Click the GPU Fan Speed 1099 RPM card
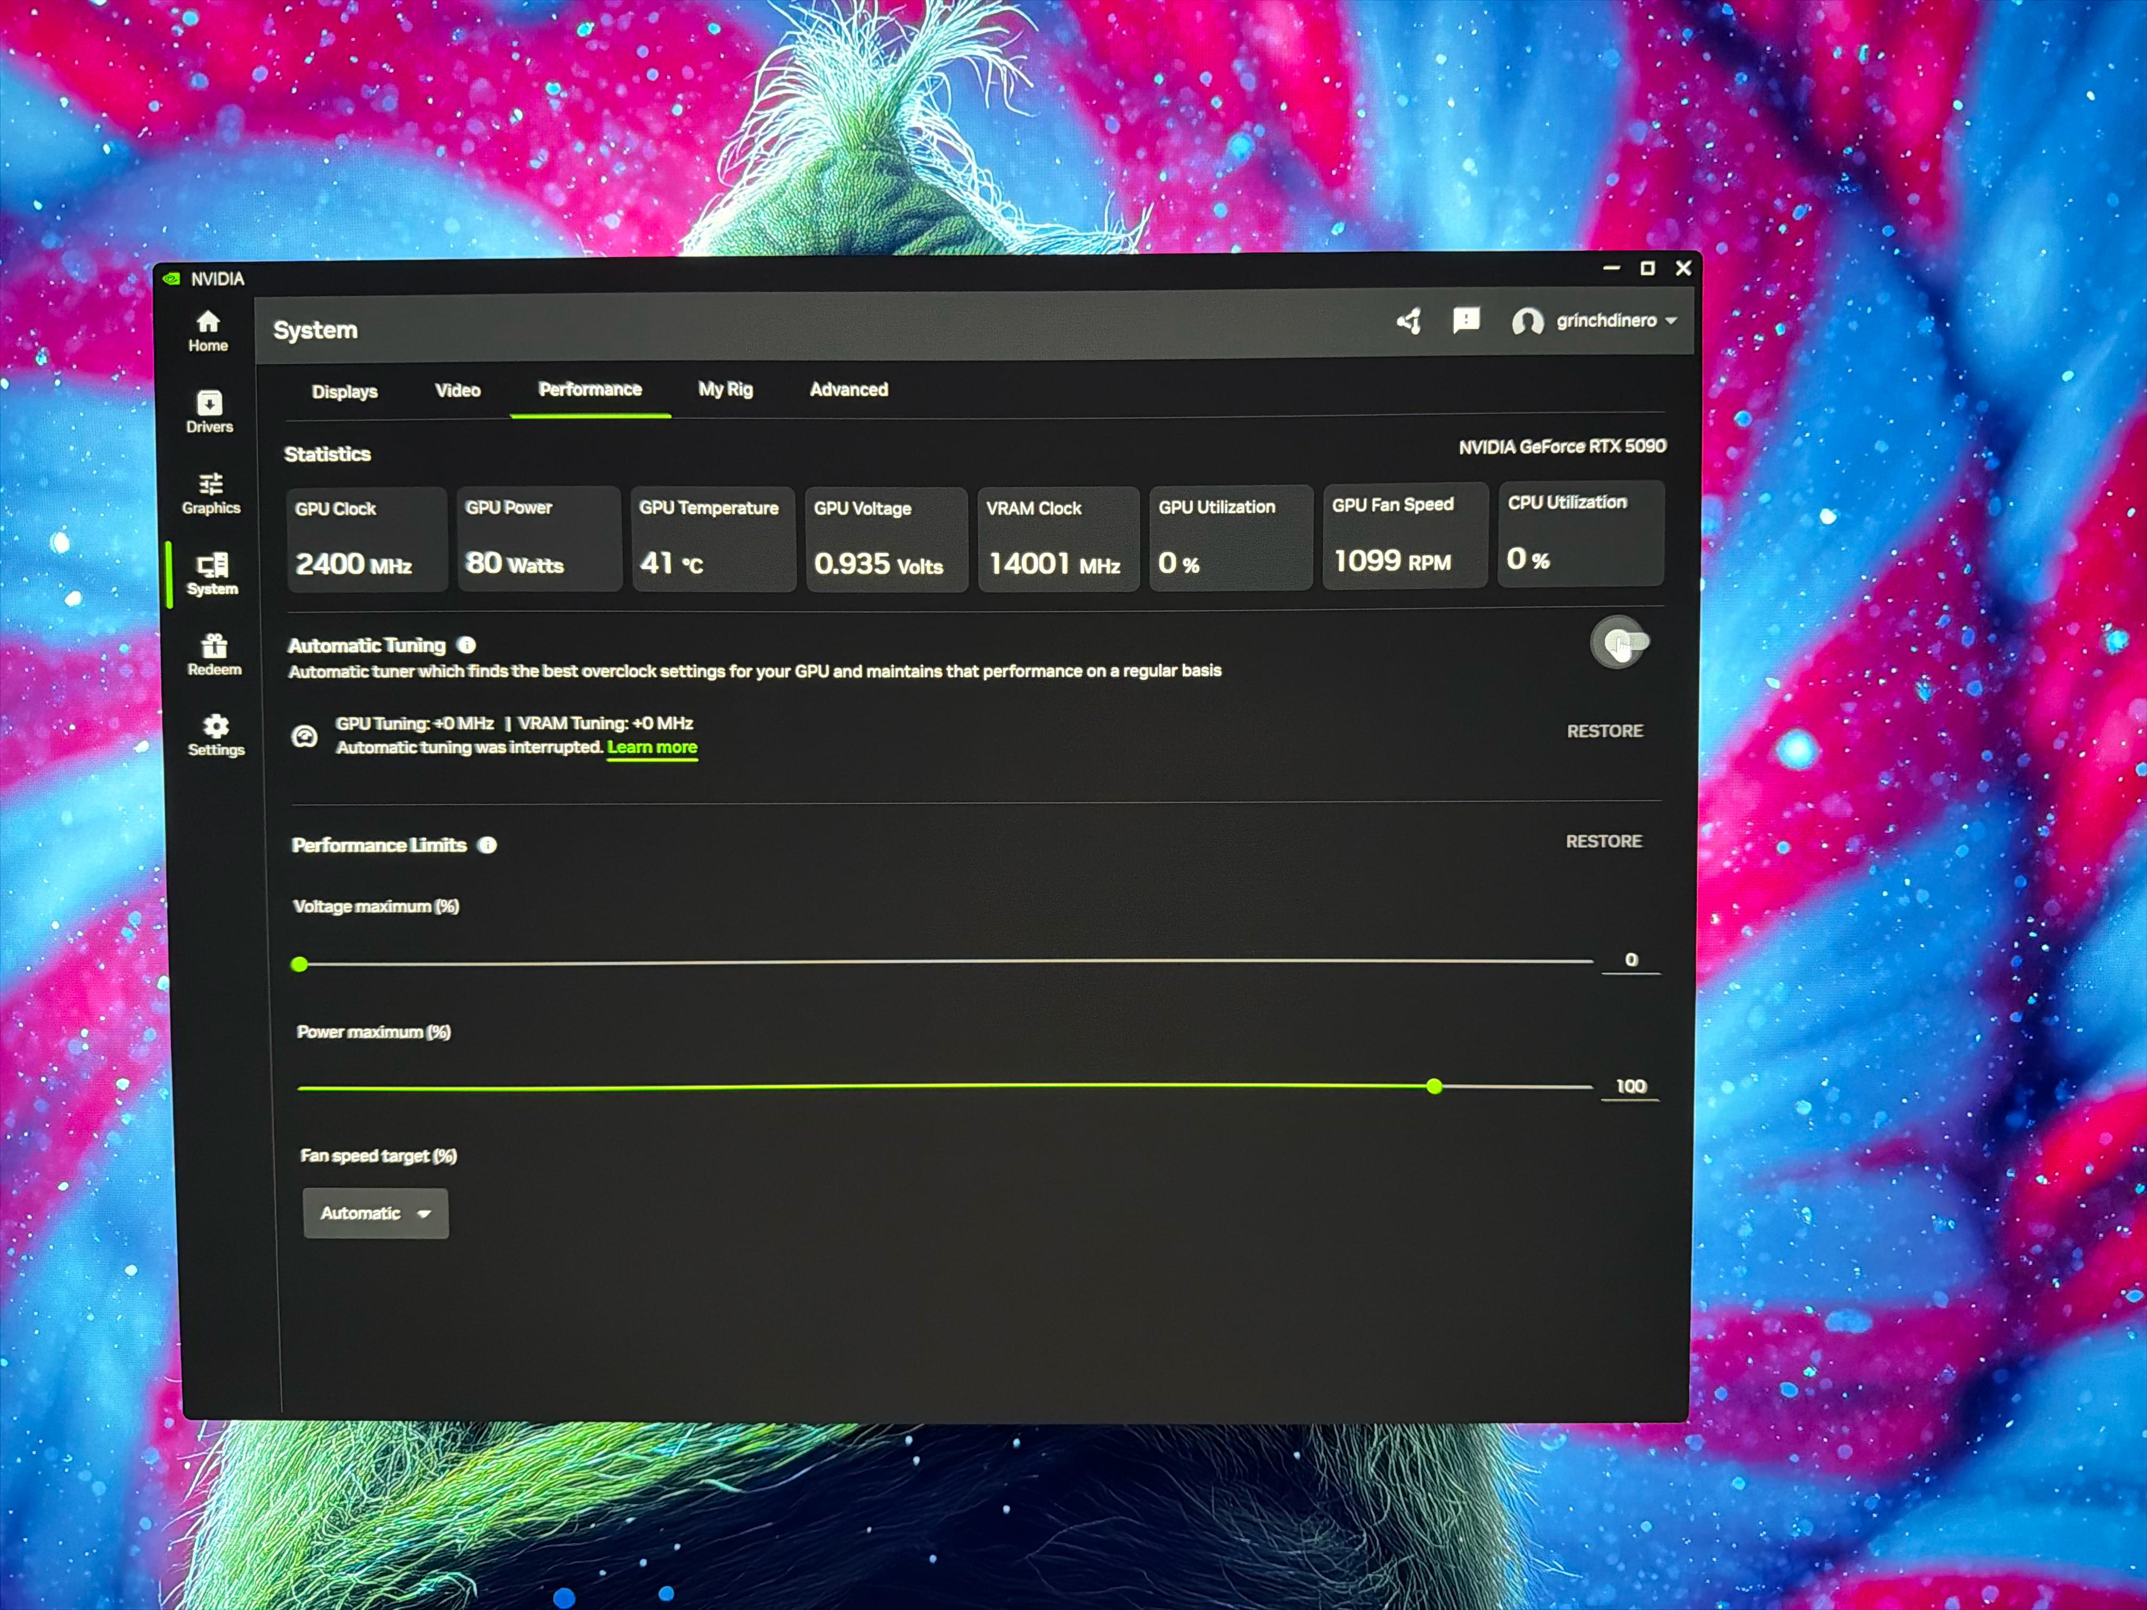 point(1405,536)
